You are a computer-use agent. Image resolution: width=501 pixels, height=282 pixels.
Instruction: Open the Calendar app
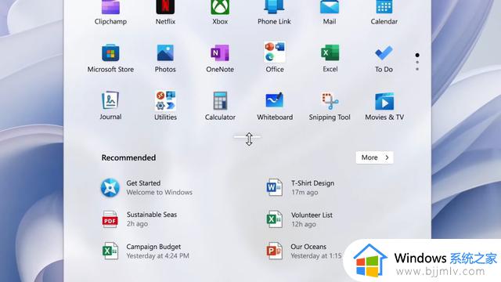coord(384,13)
